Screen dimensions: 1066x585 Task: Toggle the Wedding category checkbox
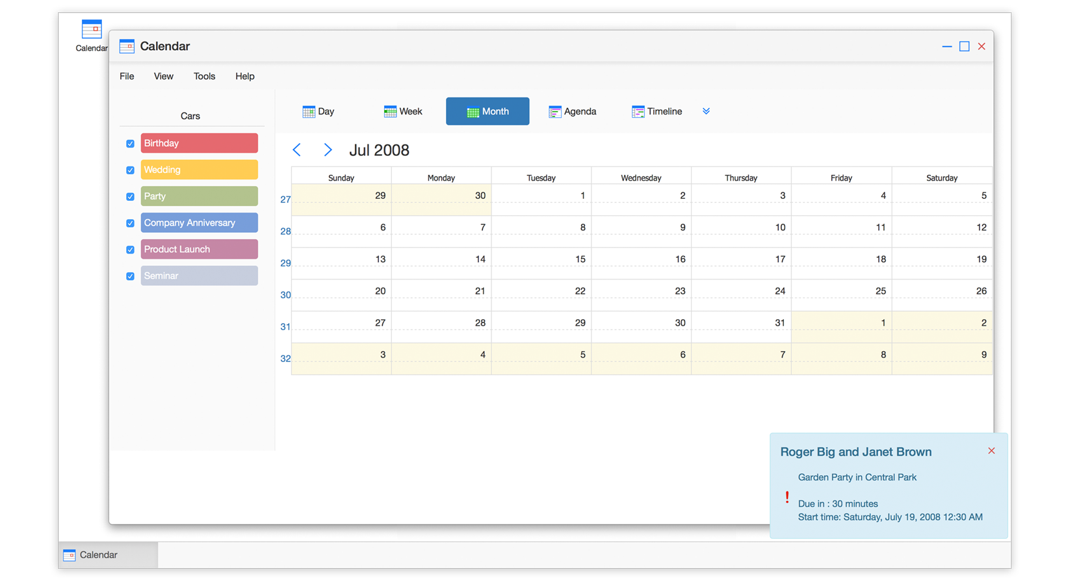pyautogui.click(x=130, y=170)
